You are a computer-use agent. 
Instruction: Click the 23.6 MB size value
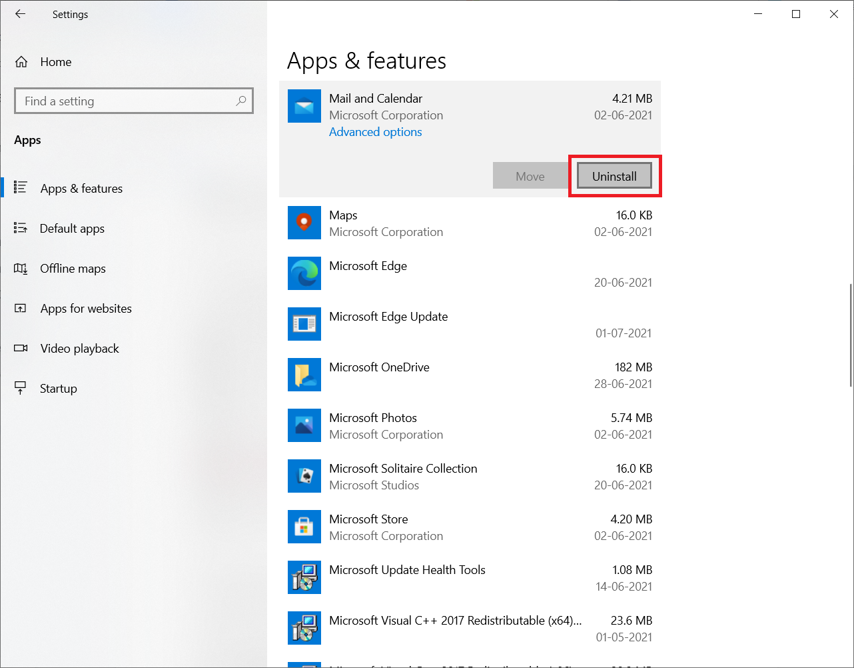coord(632,621)
